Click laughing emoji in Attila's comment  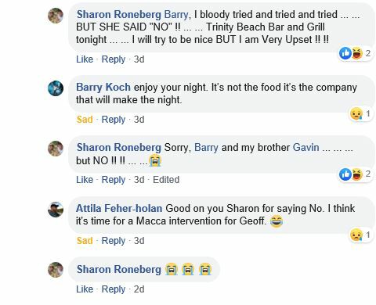[x=277, y=221]
